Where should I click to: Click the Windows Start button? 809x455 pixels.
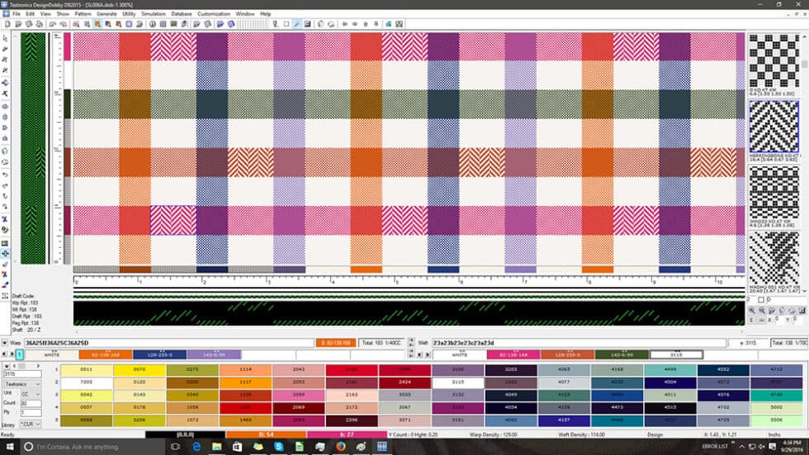click(8, 446)
